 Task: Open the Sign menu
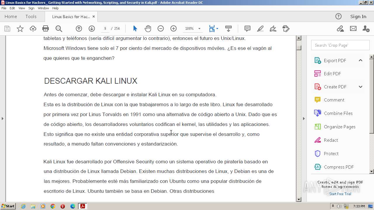[31, 8]
